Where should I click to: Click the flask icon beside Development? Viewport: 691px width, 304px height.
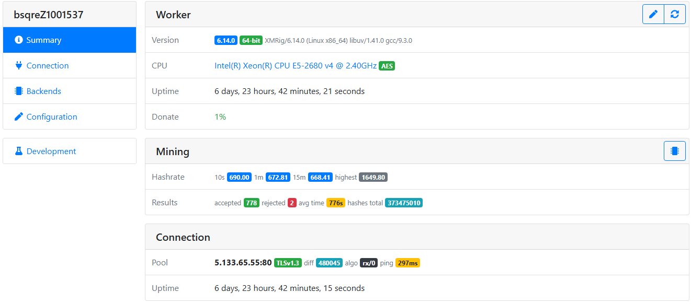click(19, 151)
